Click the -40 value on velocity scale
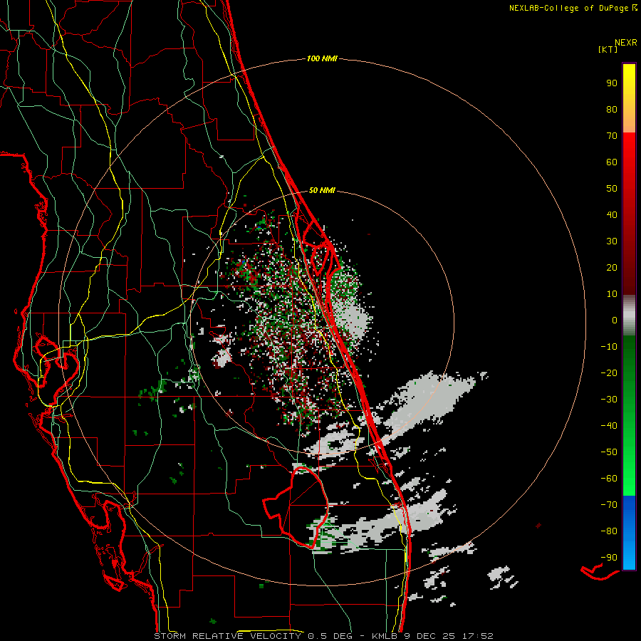This screenshot has height=641, width=641. pyautogui.click(x=609, y=426)
